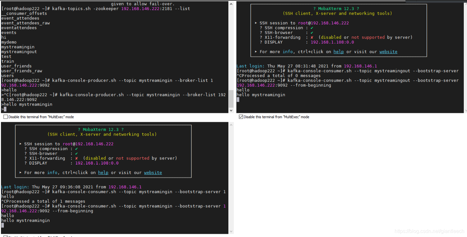Click the block cursor in the mystreamingout consumer terminal
This screenshot has width=467, height=237.
(x=238, y=100)
